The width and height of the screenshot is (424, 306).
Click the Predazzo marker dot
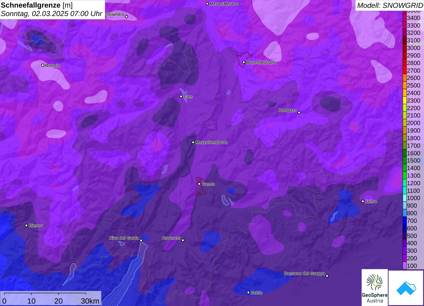tap(299, 113)
